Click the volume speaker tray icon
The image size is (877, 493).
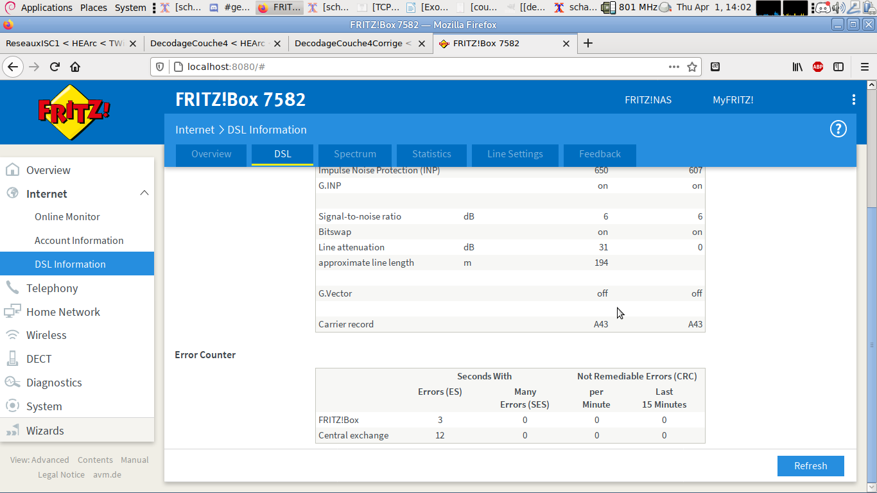click(838, 8)
